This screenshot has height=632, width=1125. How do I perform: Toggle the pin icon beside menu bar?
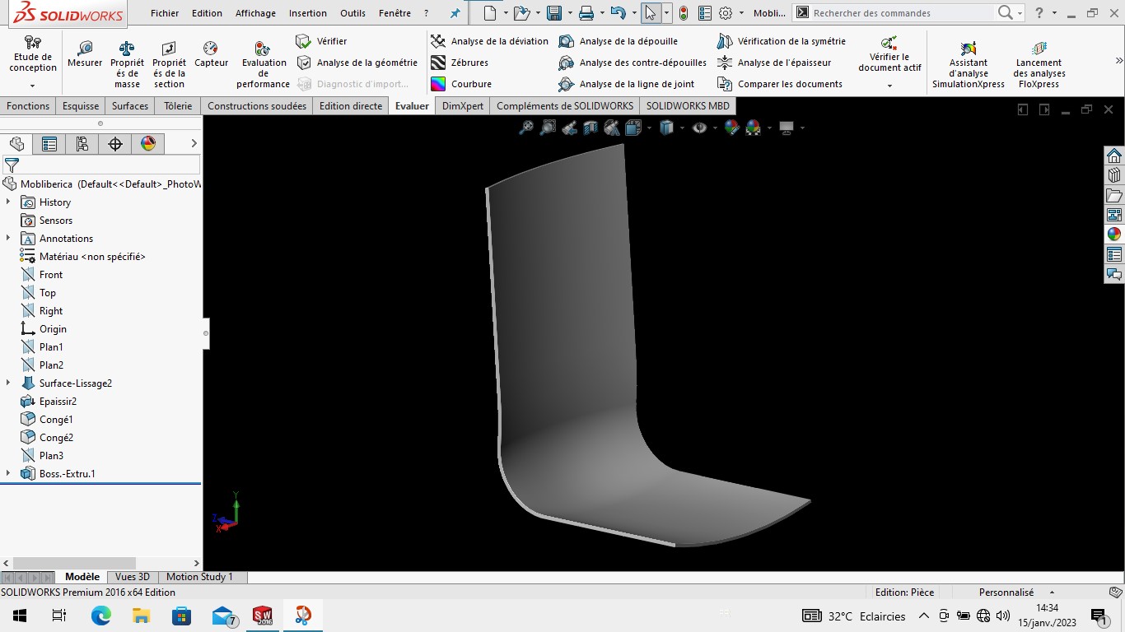[455, 13]
